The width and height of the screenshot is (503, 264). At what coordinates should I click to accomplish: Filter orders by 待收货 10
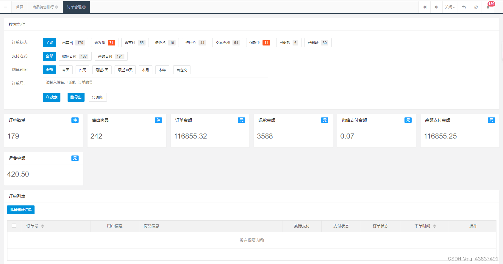(x=165, y=43)
